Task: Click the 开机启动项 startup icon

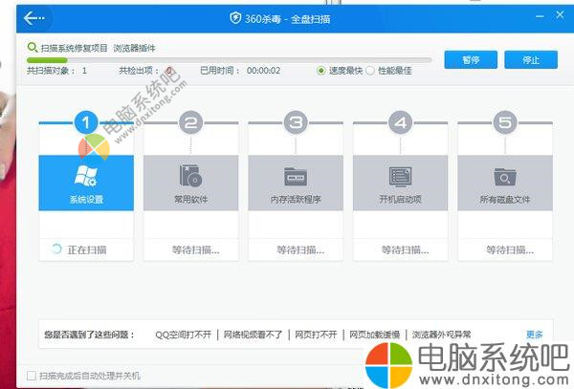Action: (400, 176)
